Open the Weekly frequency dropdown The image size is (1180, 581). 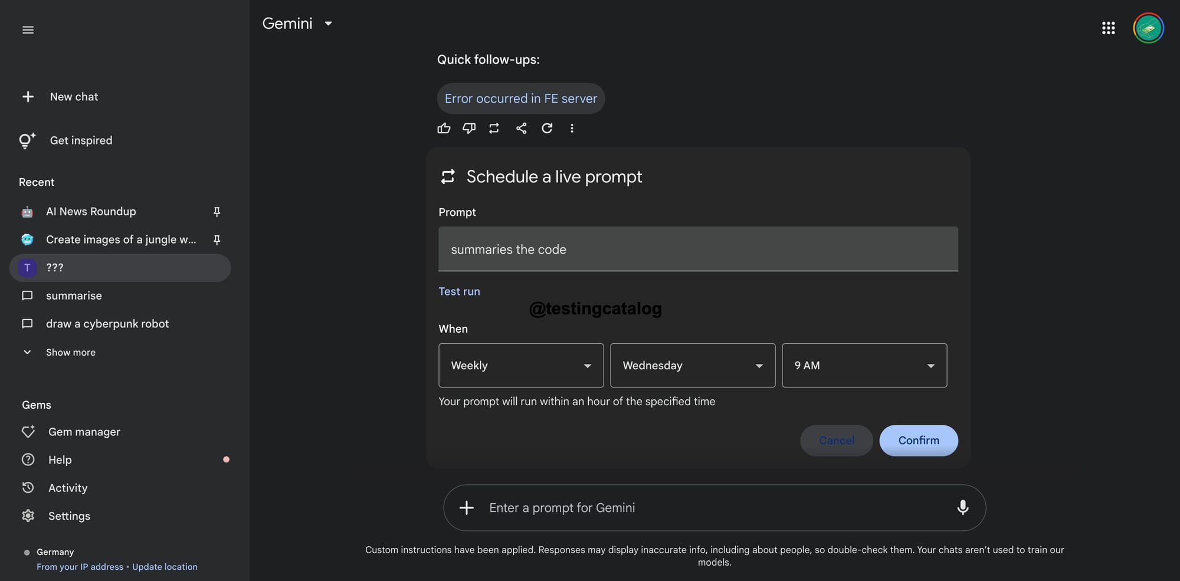pos(521,366)
